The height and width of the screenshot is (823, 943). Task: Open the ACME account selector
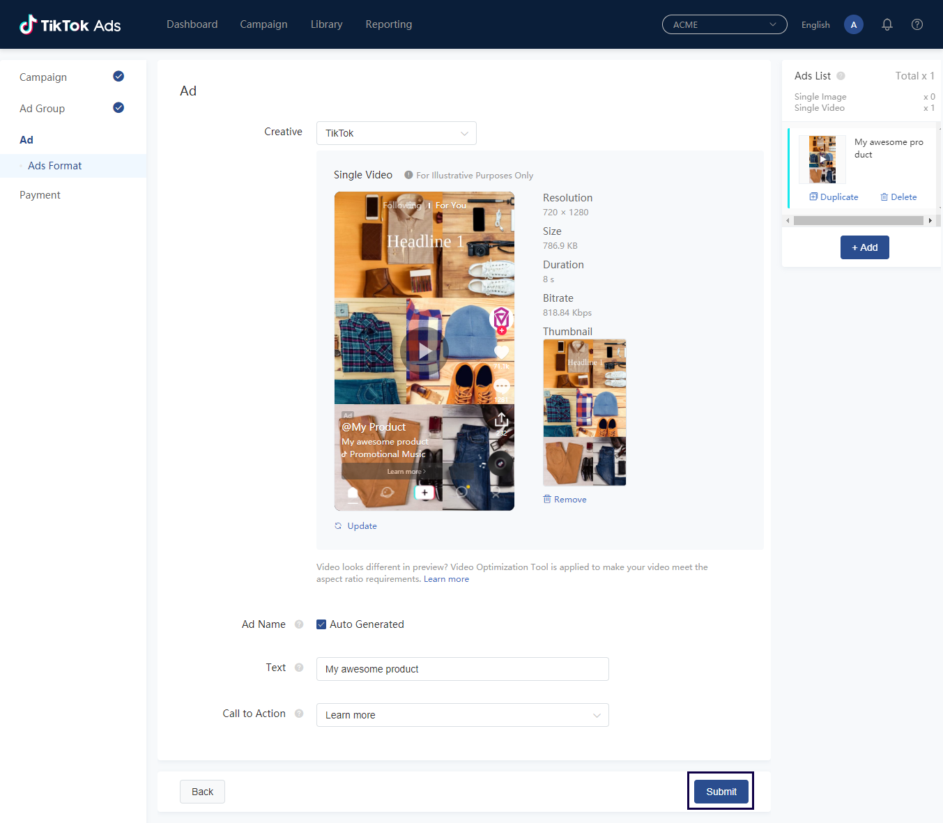pyautogui.click(x=724, y=24)
